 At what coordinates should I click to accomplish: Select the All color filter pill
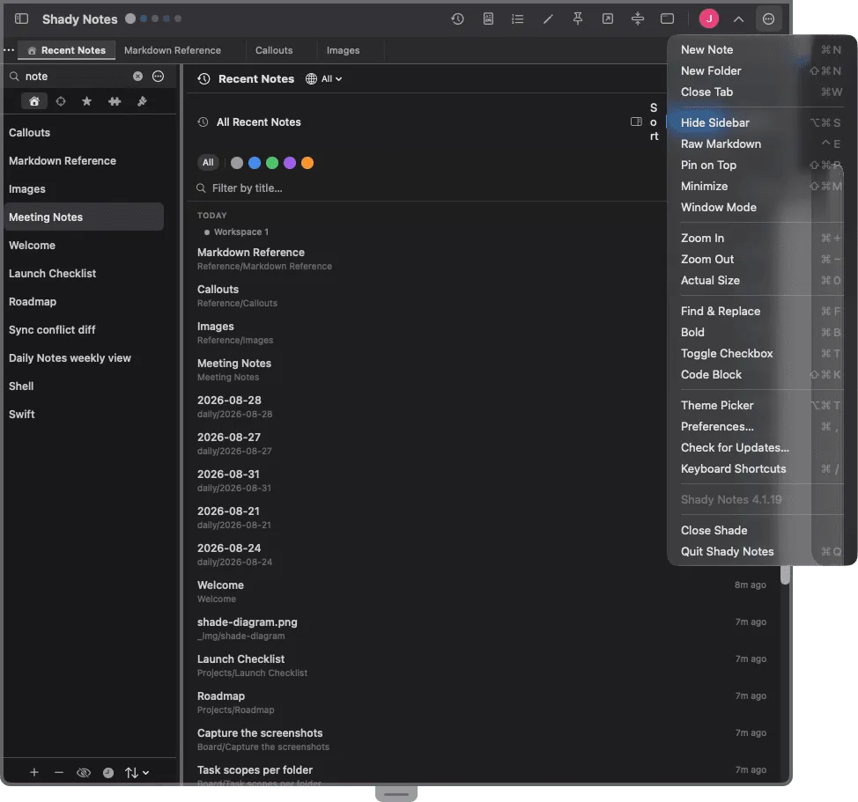coord(208,162)
